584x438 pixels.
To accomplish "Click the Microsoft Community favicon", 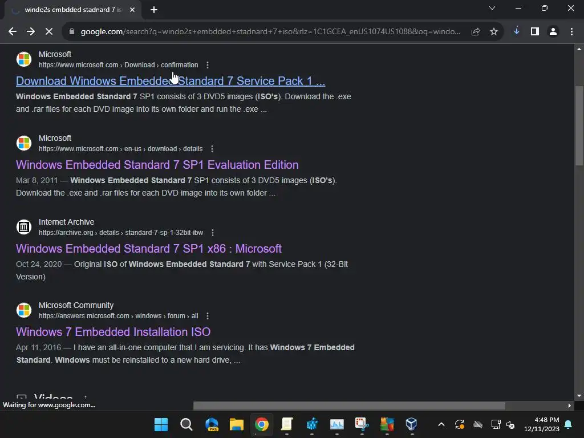I will 24,310.
